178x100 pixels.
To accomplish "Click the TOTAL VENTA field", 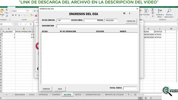I will point(130,88).
